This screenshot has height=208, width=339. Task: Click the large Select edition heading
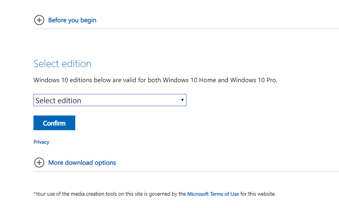click(x=63, y=64)
